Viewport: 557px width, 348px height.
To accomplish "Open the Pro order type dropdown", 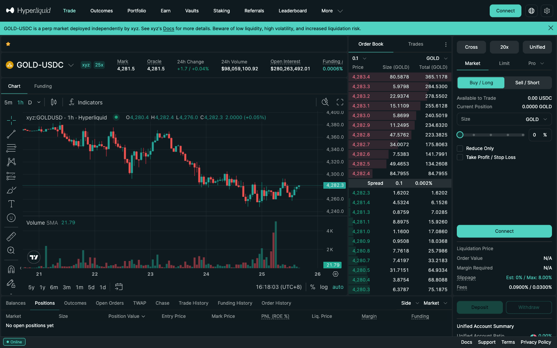I will [x=536, y=63].
